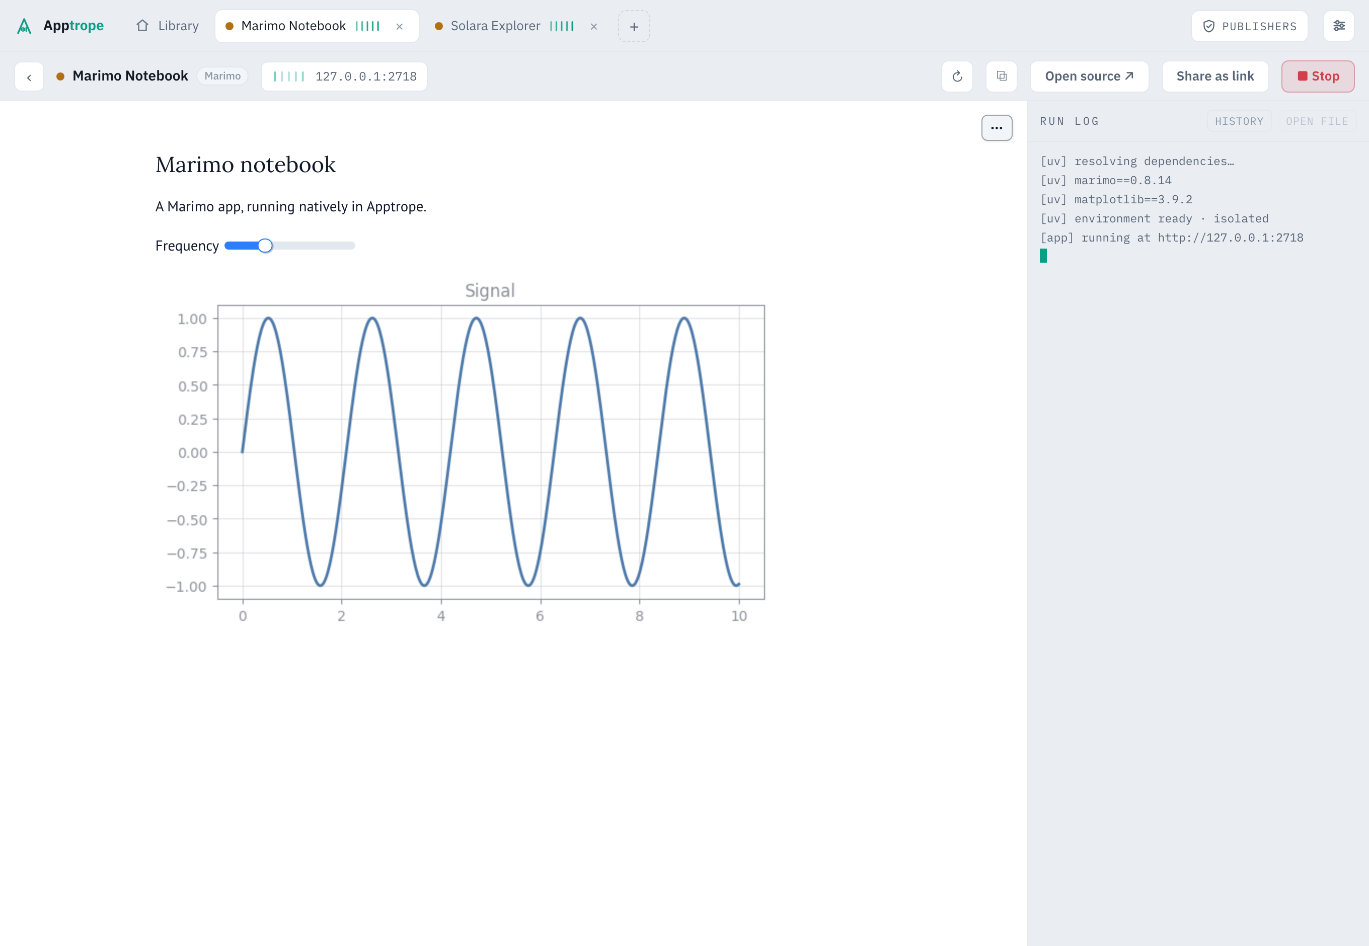Open the three-dot notebook menu
The image size is (1369, 946).
point(997,128)
